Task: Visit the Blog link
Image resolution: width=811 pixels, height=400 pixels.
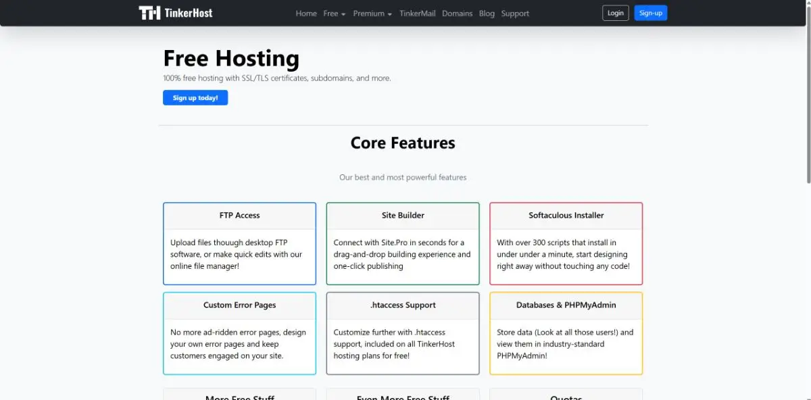Action: click(487, 13)
